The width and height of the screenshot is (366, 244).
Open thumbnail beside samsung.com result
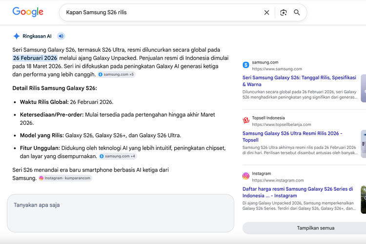pos(364,88)
